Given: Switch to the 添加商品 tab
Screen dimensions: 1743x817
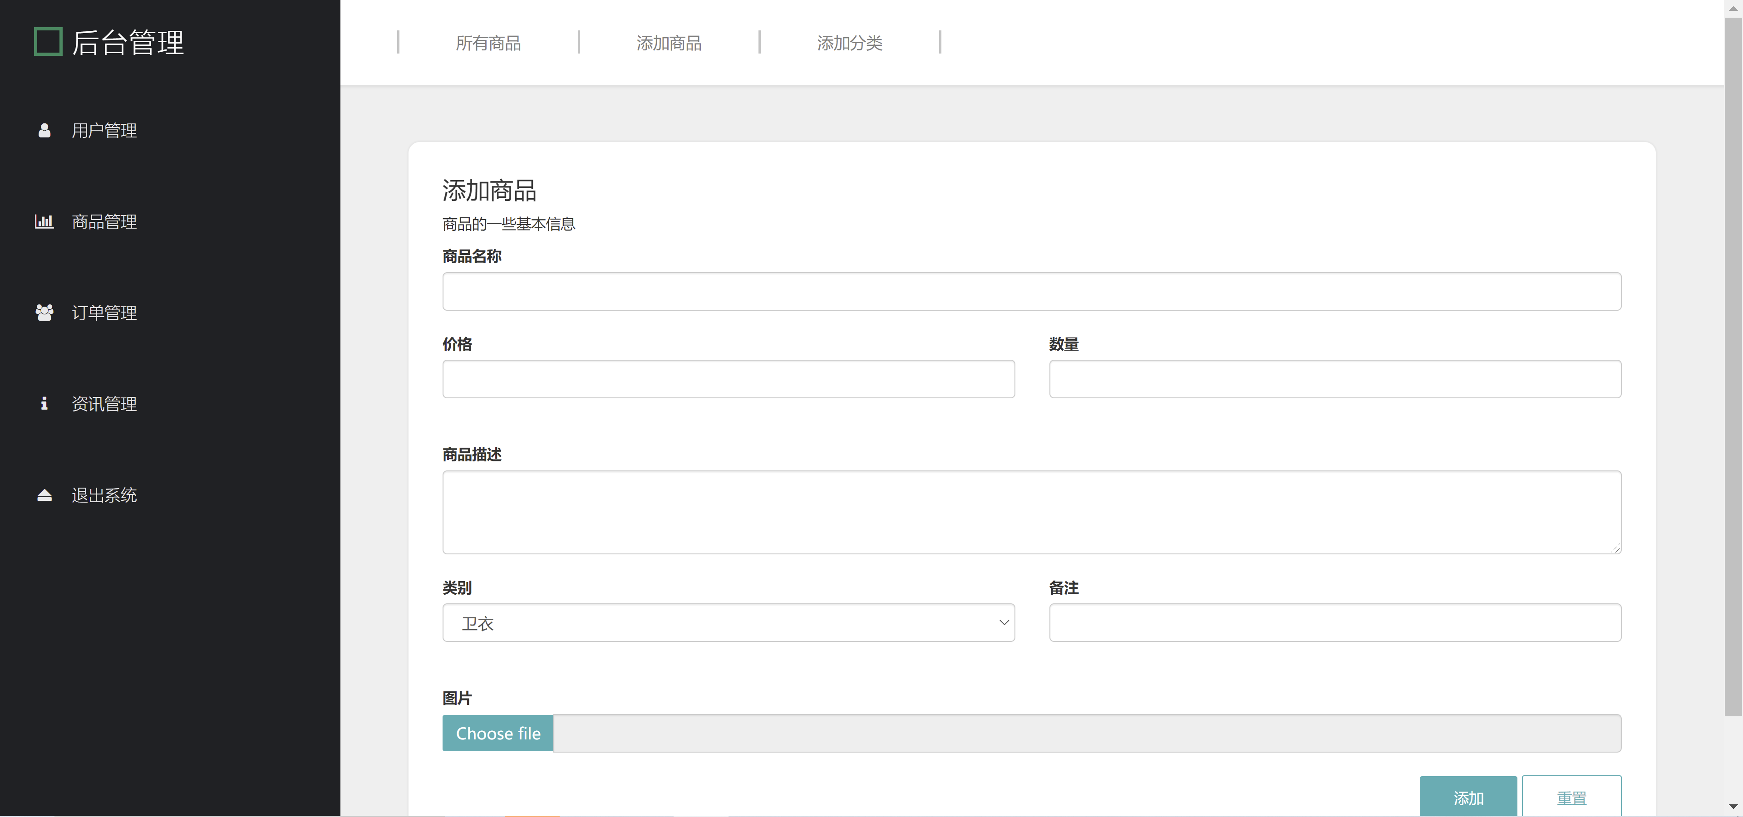Looking at the screenshot, I should coord(669,43).
